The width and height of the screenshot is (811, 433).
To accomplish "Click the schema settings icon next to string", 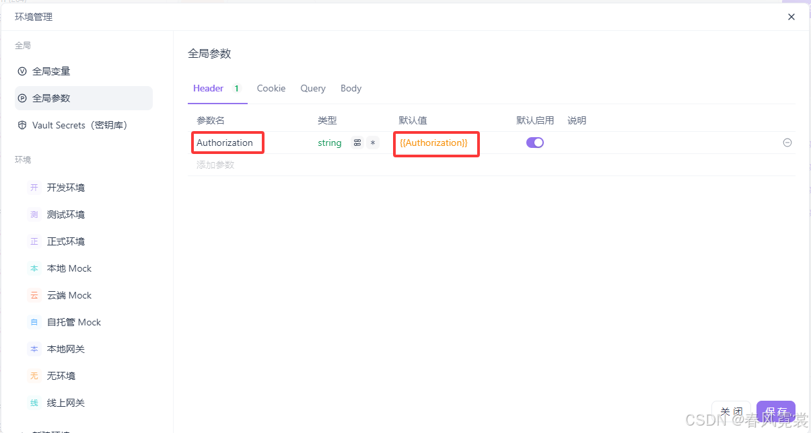I will (x=357, y=143).
